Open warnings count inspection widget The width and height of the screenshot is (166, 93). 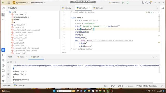[148, 12]
